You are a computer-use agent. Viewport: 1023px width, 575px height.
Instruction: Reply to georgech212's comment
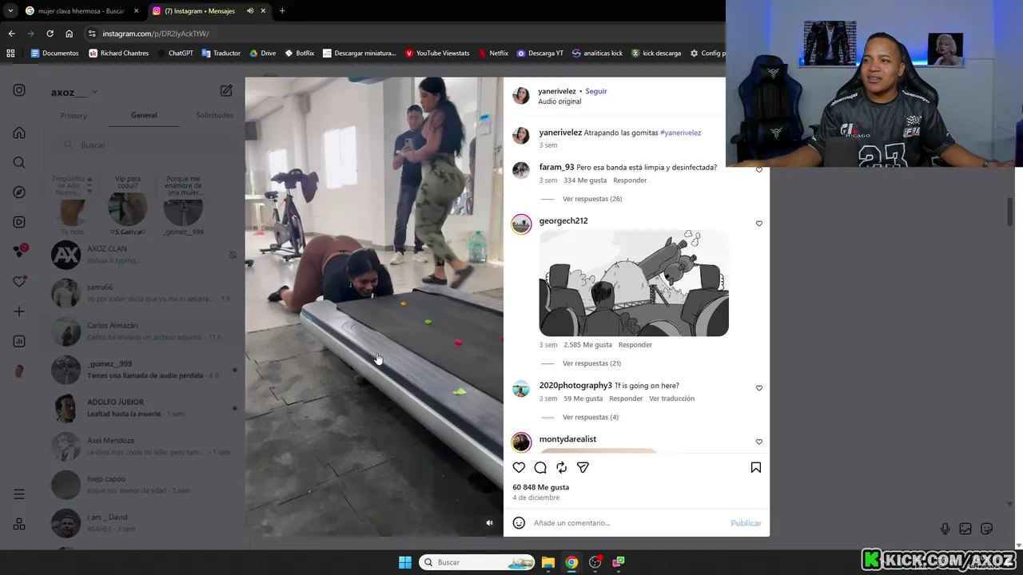[635, 345]
